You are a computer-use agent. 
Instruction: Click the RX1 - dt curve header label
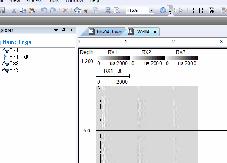tap(113, 71)
